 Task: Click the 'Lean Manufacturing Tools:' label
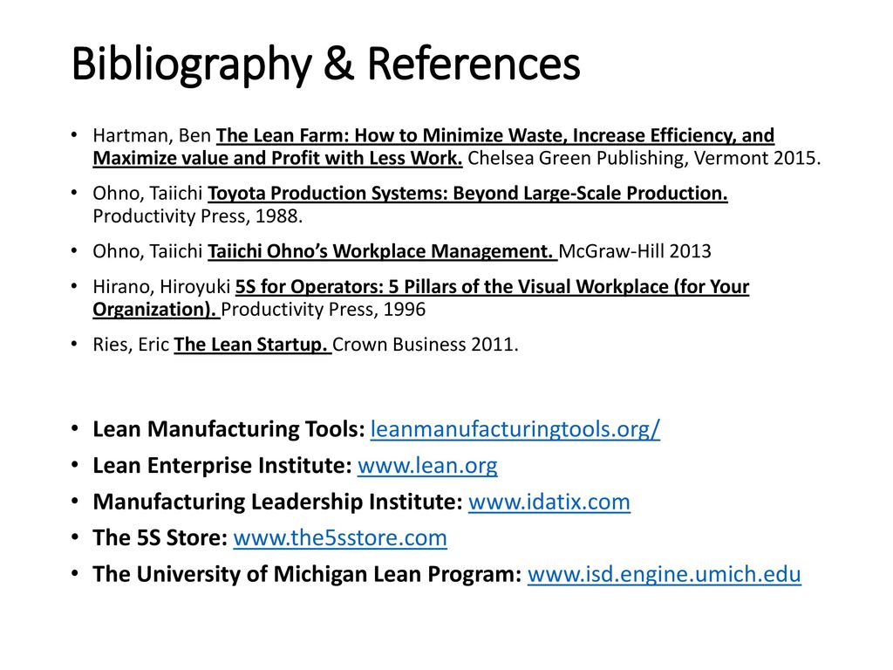[x=228, y=429]
